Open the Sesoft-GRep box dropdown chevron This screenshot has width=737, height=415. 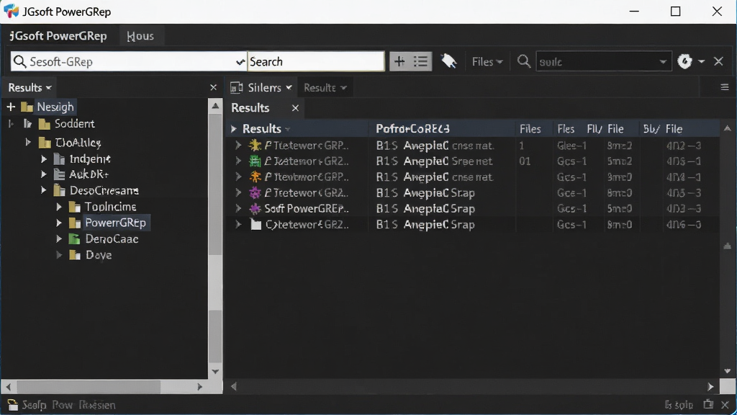coord(240,62)
